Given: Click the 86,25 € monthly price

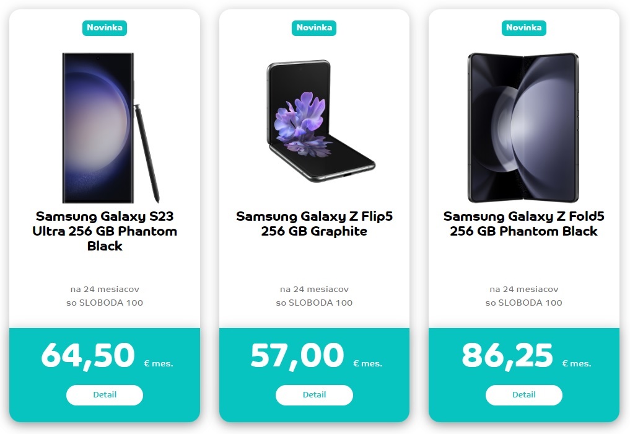Looking at the screenshot, I should [507, 356].
